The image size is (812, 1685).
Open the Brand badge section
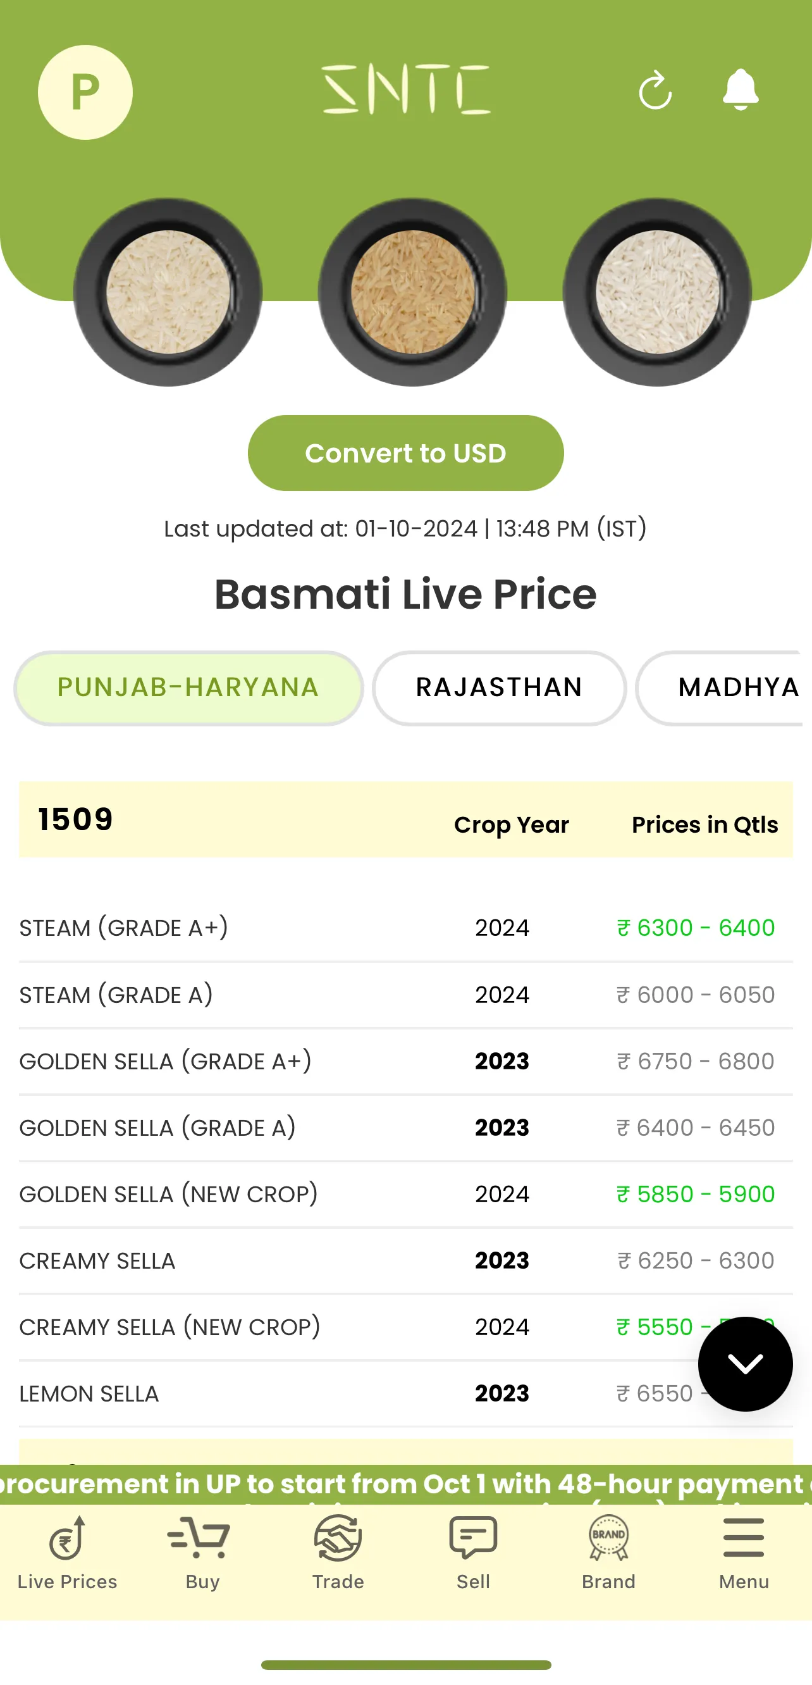click(x=608, y=1552)
